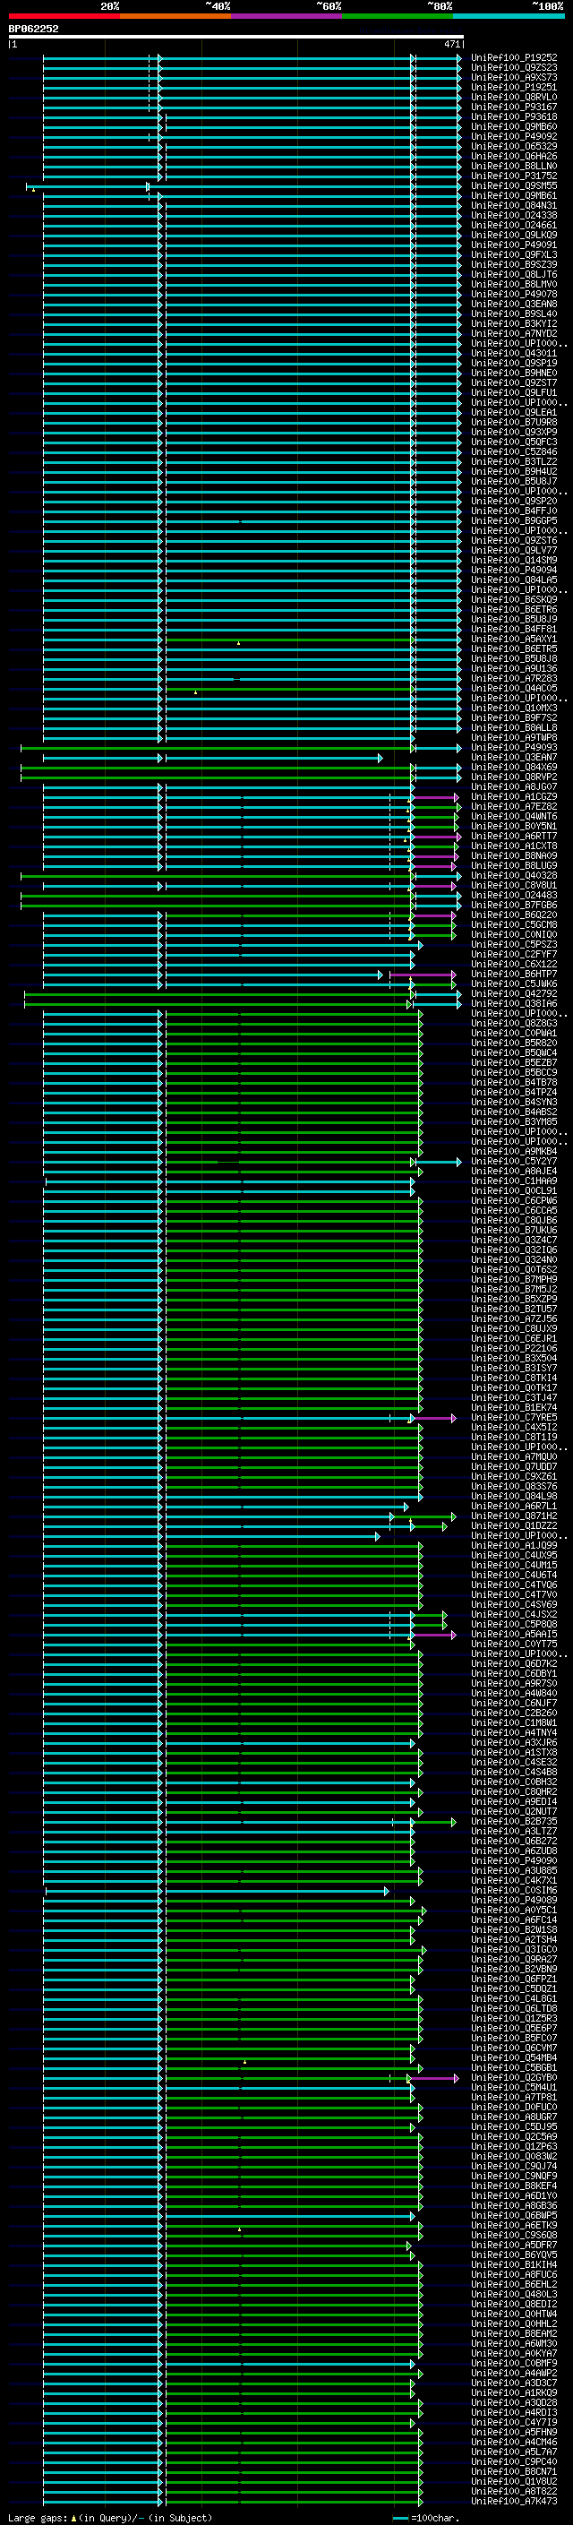Screen dimensions: 573x2525
Task: Select label UniRef100_B5R820
Action: pyautogui.click(x=513, y=1043)
